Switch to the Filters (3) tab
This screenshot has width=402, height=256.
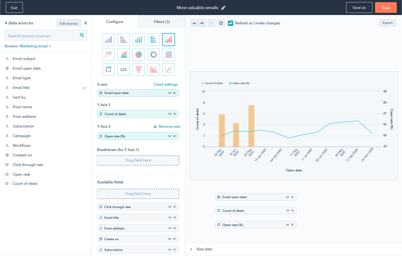(162, 22)
